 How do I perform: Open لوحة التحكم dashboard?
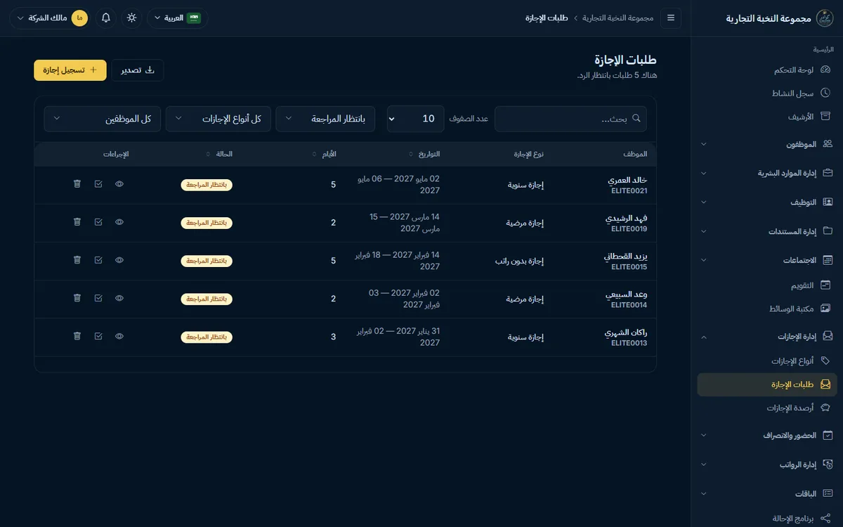767,70
